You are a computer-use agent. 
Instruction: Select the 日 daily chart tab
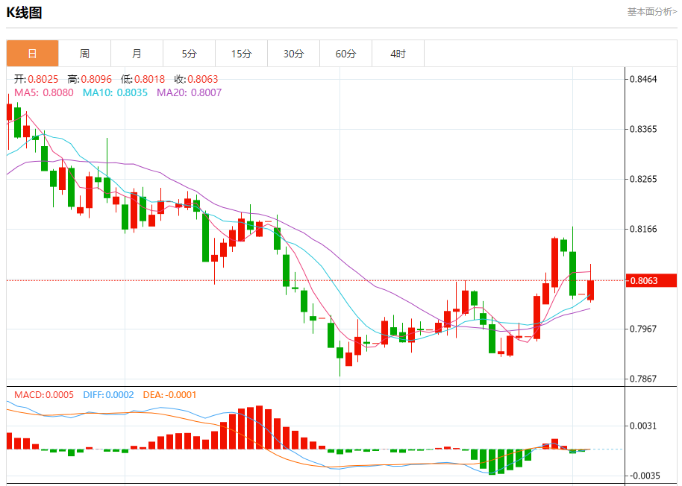pyautogui.click(x=32, y=54)
